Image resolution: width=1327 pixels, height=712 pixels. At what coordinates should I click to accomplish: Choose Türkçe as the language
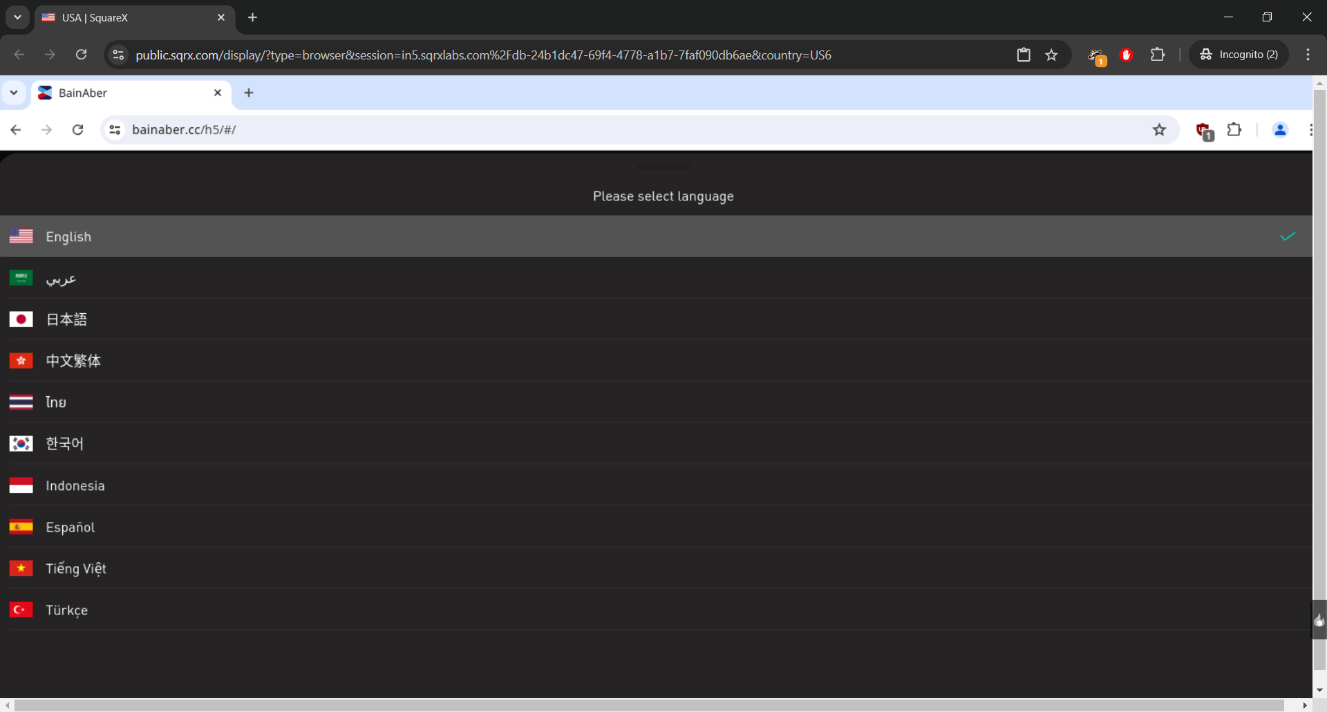point(66,610)
